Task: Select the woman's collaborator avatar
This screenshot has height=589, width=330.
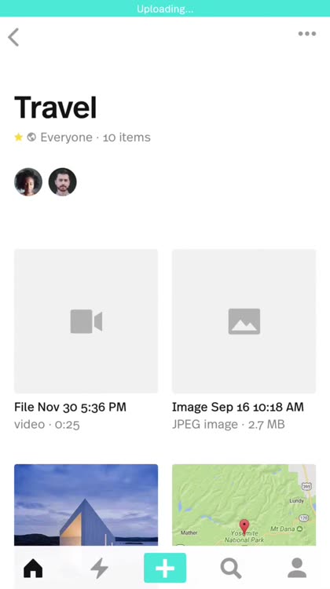Action: tap(28, 182)
